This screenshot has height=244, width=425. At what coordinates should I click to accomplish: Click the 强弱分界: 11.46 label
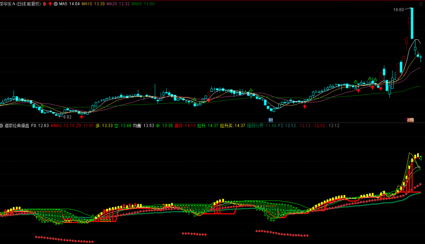pyautogui.click(x=261, y=126)
